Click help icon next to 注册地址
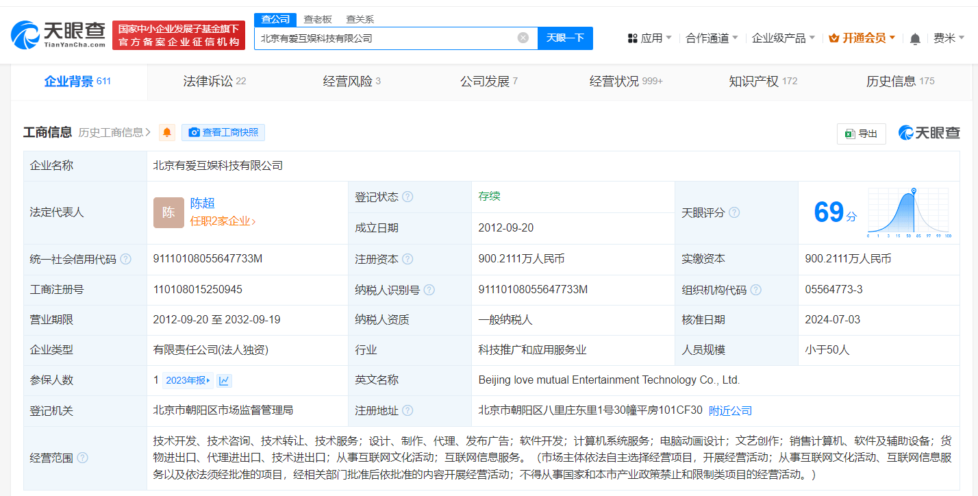This screenshot has height=496, width=978. pyautogui.click(x=407, y=410)
